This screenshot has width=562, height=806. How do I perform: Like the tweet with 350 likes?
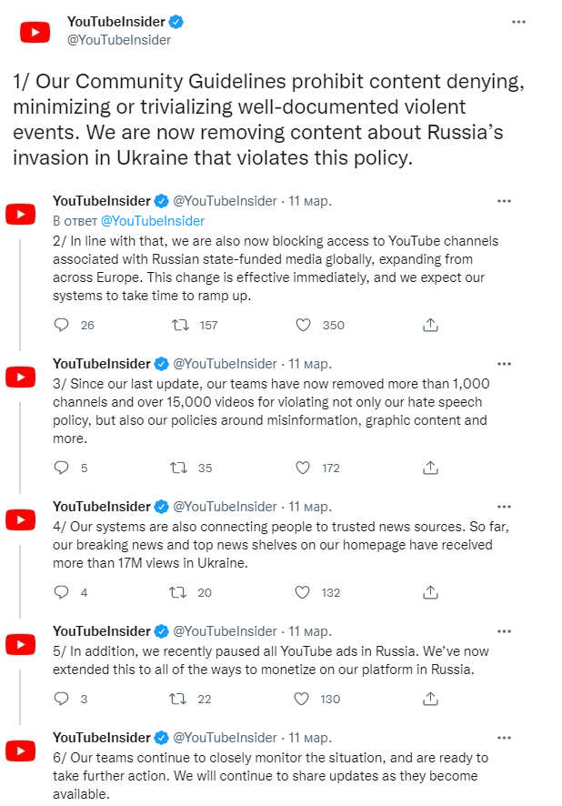[304, 325]
